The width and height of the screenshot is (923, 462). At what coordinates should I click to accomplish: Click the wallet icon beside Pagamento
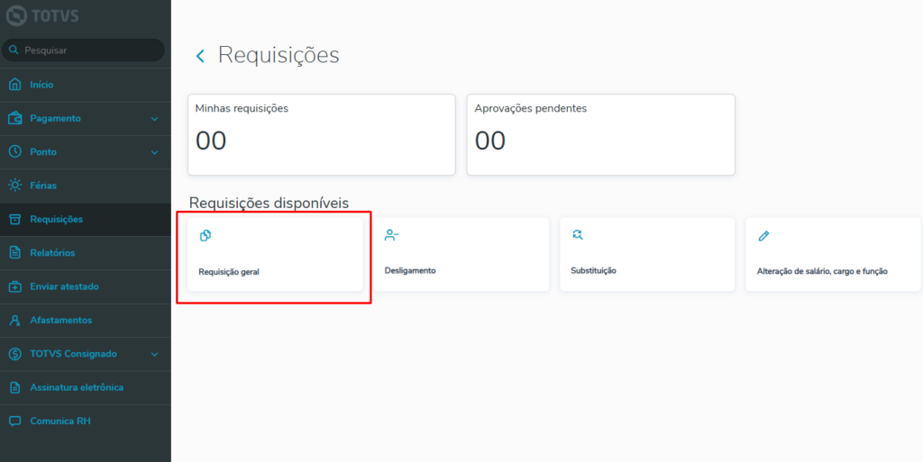pos(14,118)
